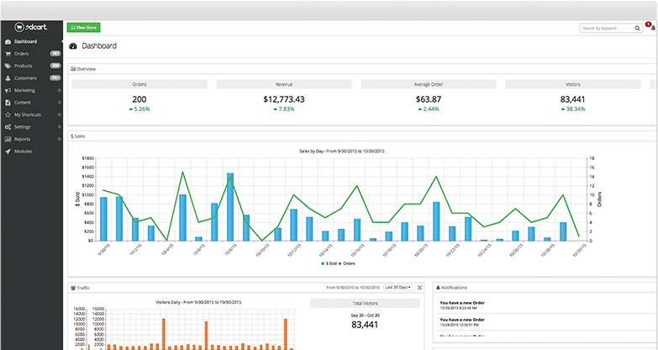Toggle the 'Orders' series in chart legend
The image size is (658, 350).
350,263
